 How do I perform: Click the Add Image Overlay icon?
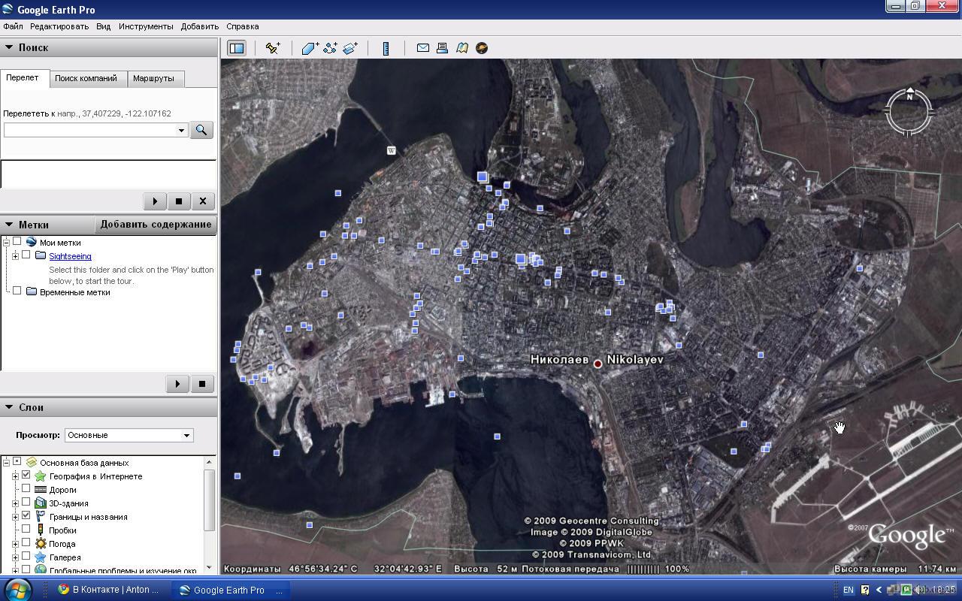pyautogui.click(x=351, y=48)
